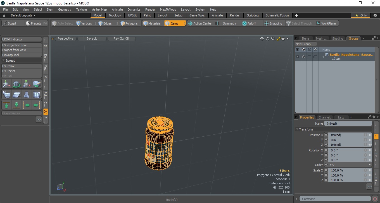Image resolution: width=380 pixels, height=203 pixels.
Task: Click the Rotation Y value slider arrows
Action: (x=370, y=155)
